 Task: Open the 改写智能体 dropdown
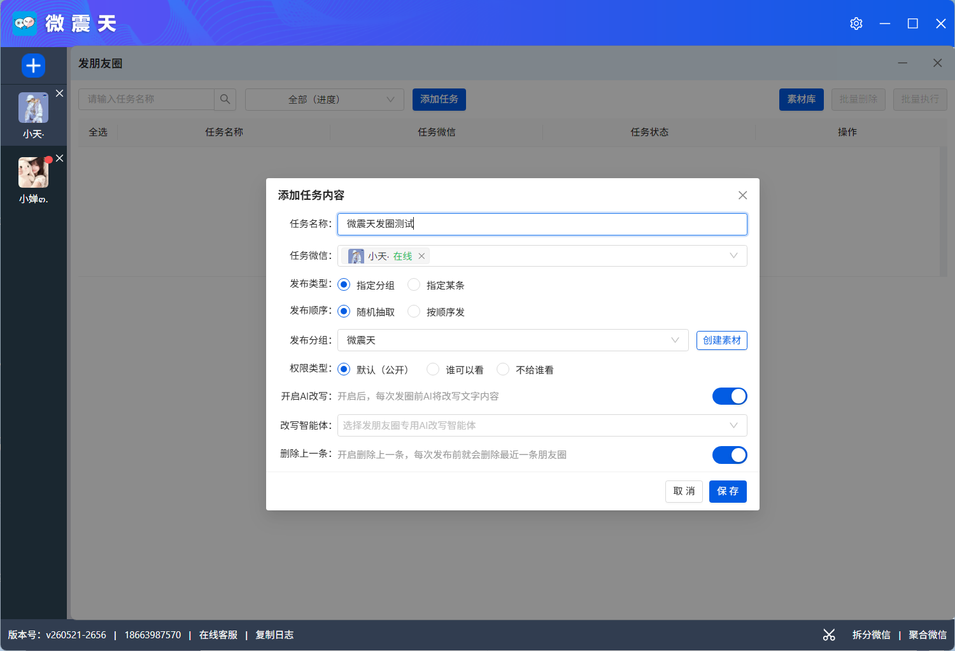point(542,425)
